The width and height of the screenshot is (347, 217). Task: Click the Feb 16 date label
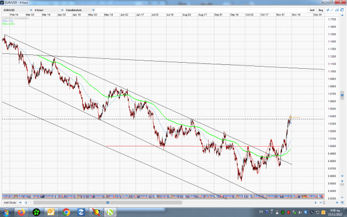[14, 14]
